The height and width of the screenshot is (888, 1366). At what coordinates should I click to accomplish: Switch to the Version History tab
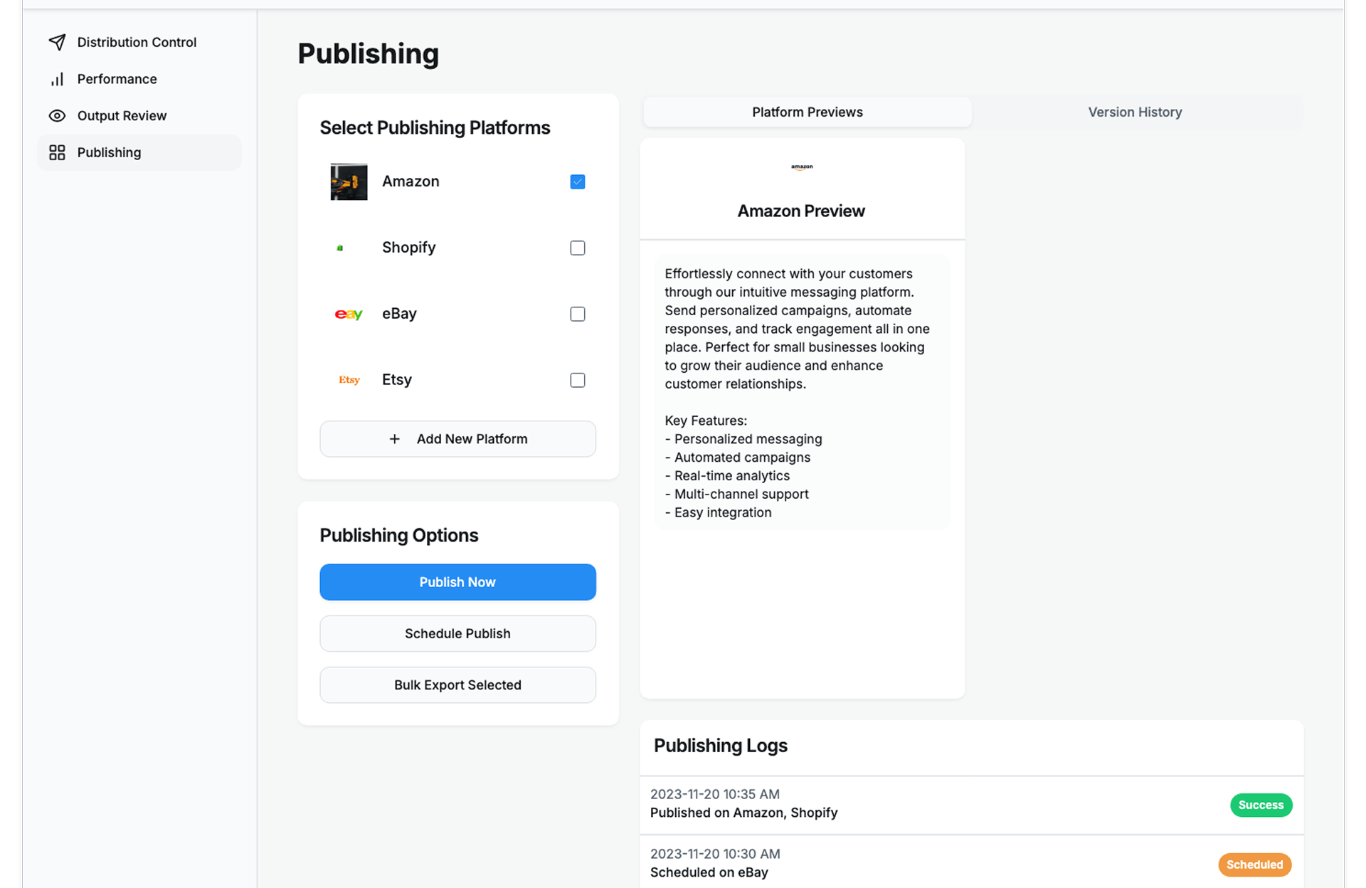(x=1134, y=112)
